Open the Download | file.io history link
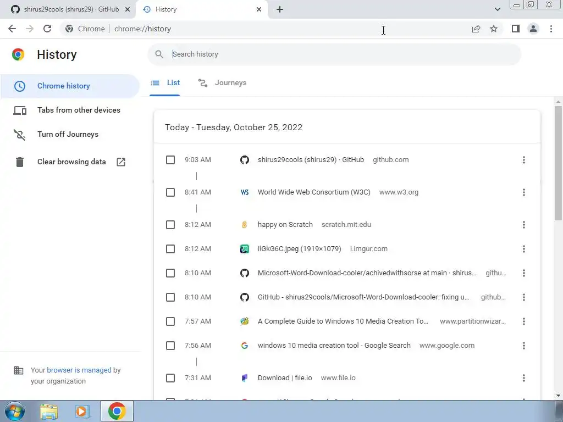563x422 pixels. tap(285, 378)
